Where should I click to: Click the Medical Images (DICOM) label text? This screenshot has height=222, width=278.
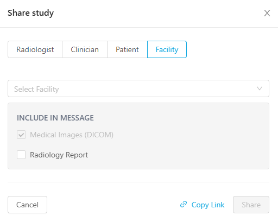click(x=72, y=135)
